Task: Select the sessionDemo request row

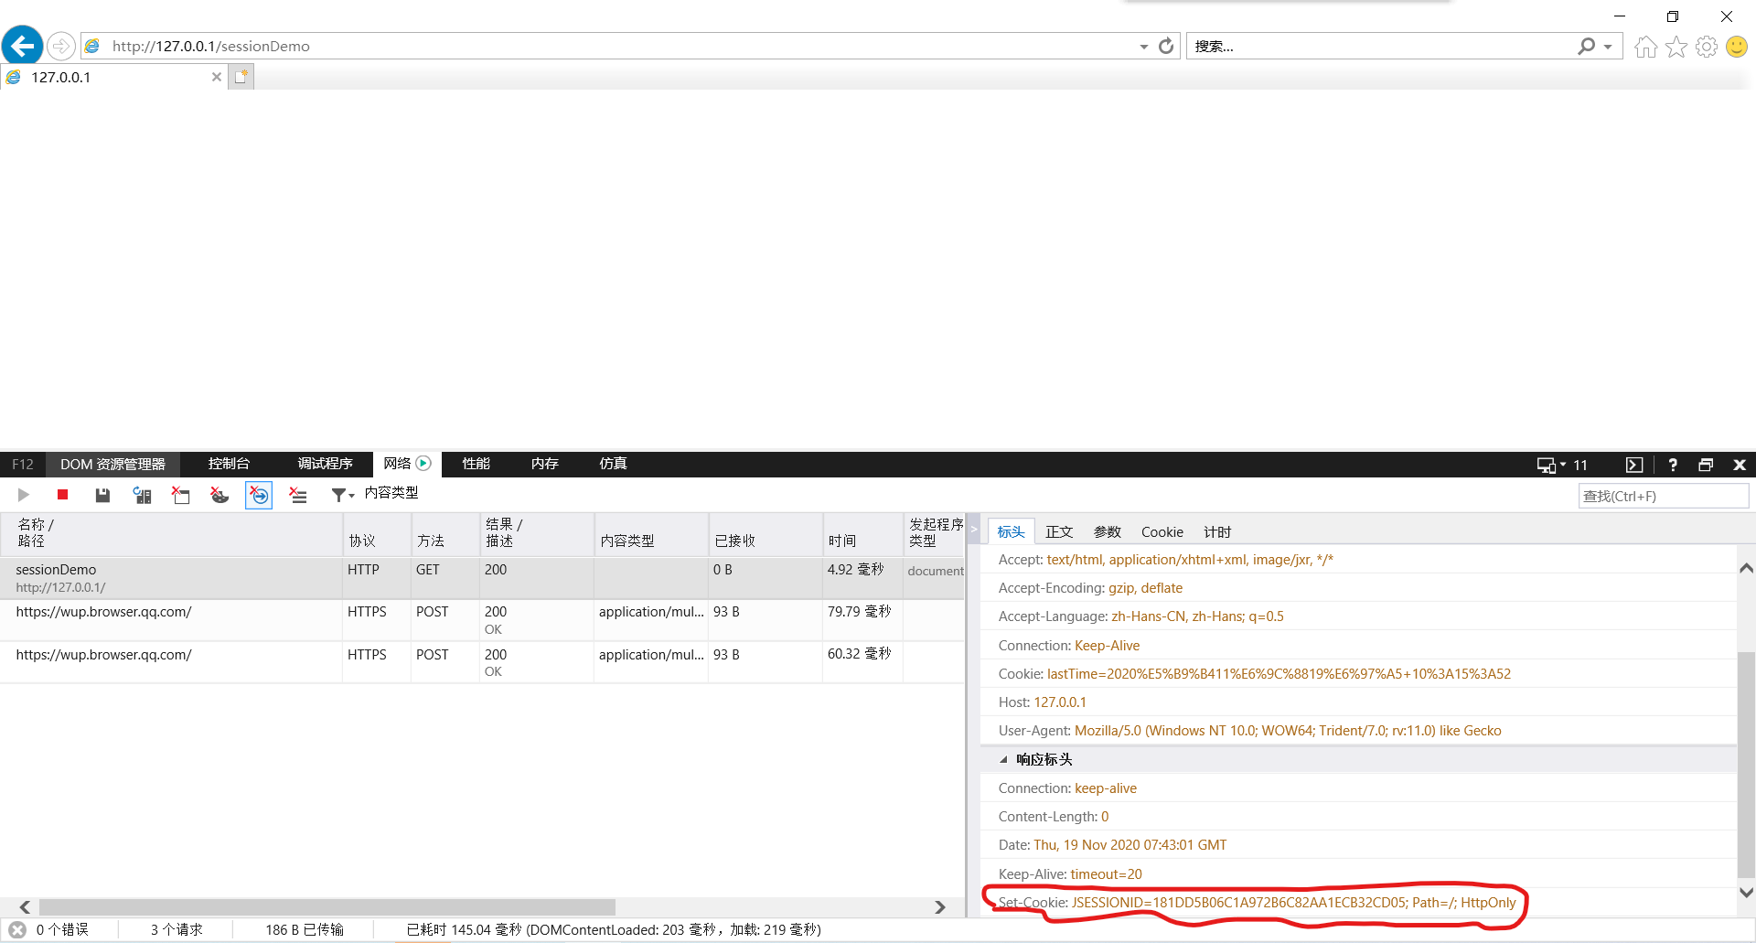Action: point(482,578)
